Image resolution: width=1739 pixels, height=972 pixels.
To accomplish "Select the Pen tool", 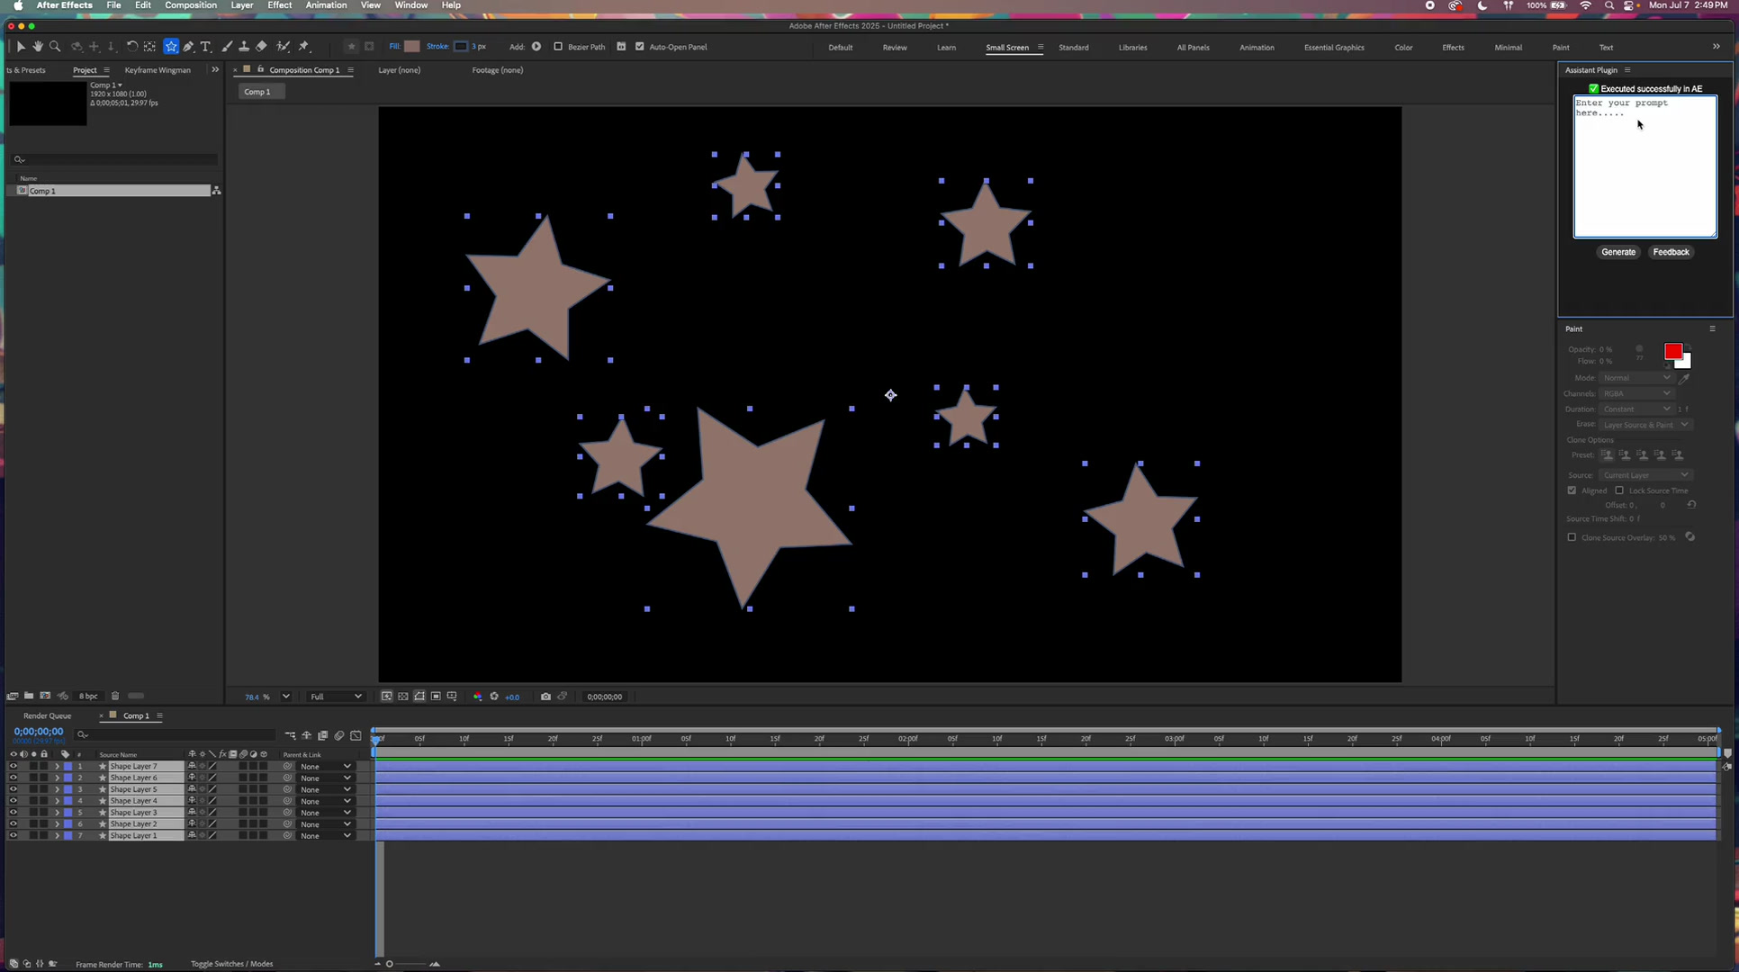I will tap(188, 46).
